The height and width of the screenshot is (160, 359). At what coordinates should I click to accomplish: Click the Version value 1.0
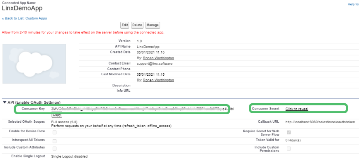[x=139, y=41]
